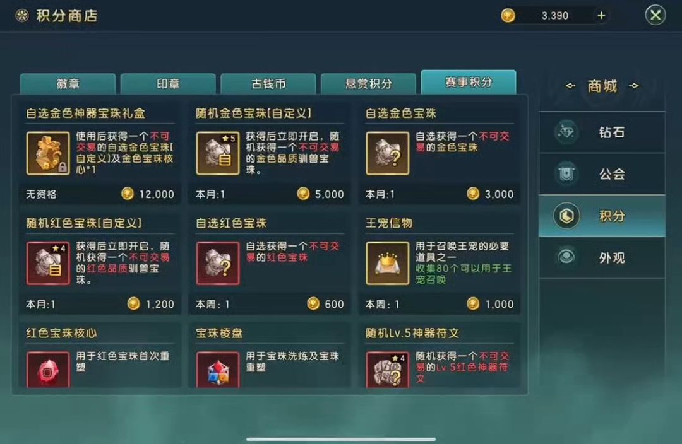Select the 外观 shop category
The width and height of the screenshot is (682, 444).
(602, 257)
